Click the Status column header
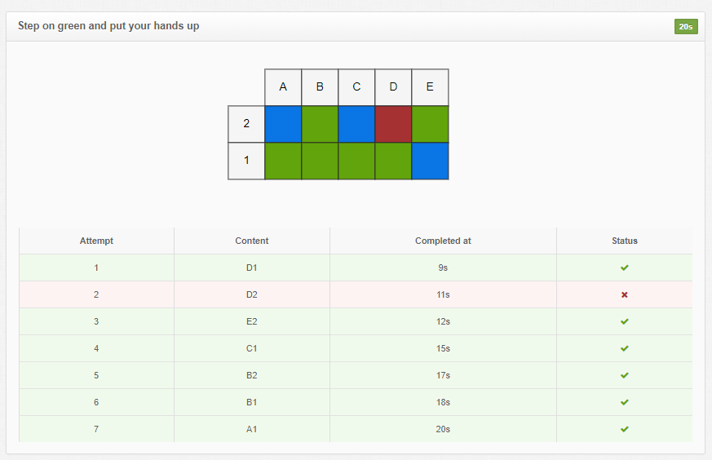Viewport: 712px width, 460px height. tap(625, 241)
